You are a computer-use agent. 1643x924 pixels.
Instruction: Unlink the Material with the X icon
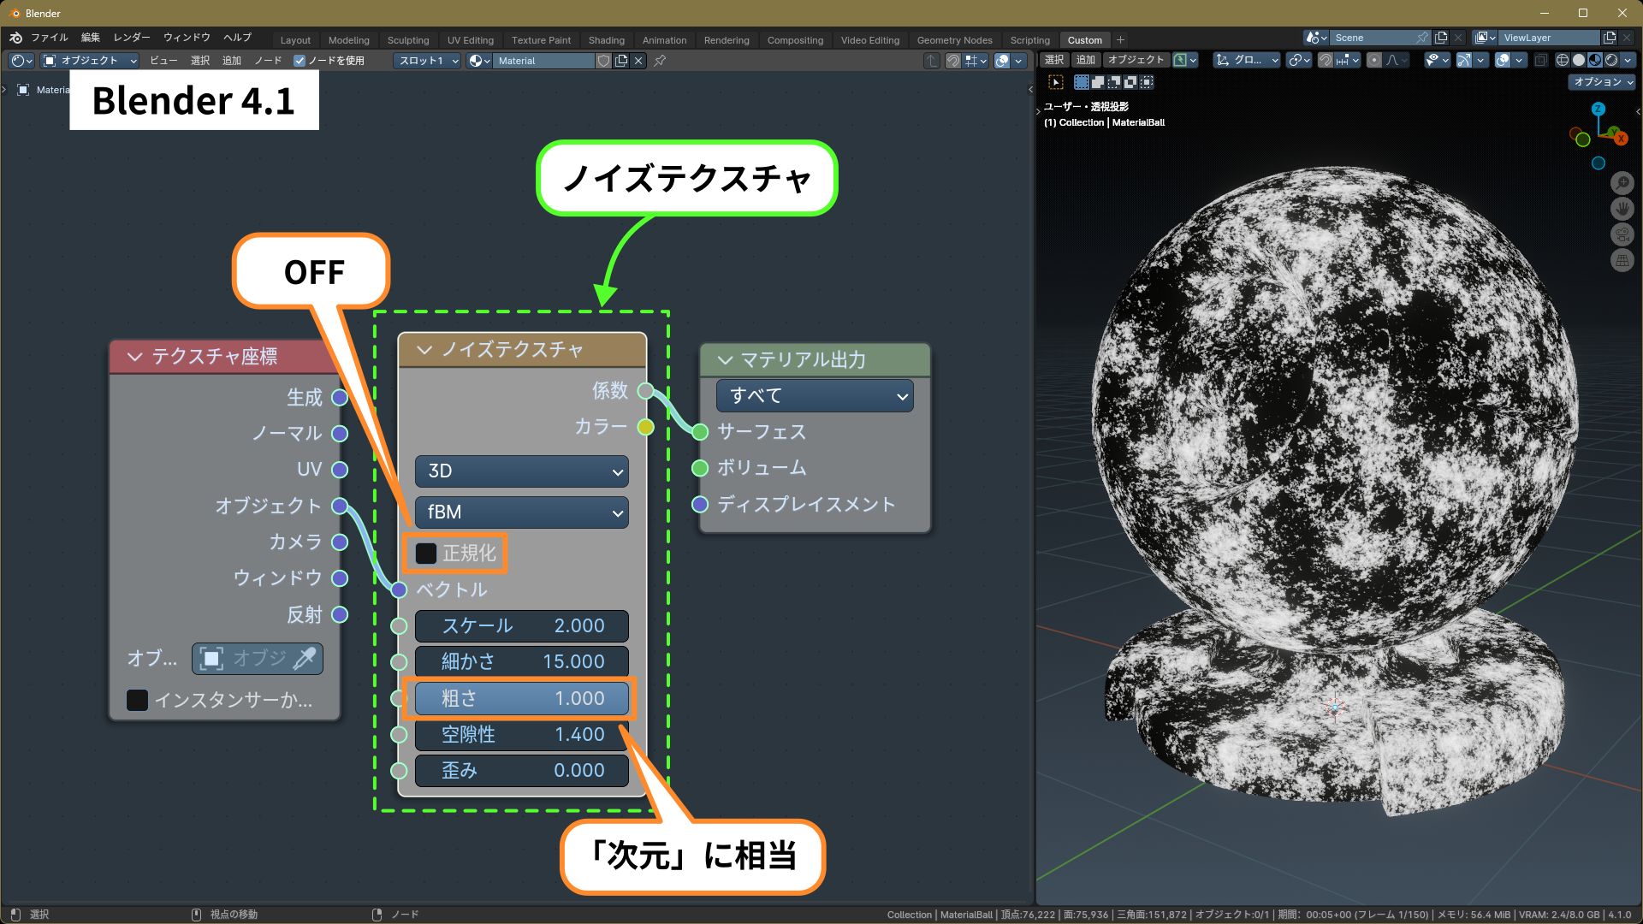coord(639,61)
